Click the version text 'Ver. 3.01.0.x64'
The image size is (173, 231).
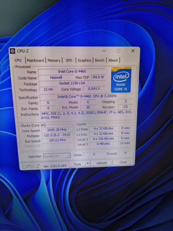click(55, 166)
